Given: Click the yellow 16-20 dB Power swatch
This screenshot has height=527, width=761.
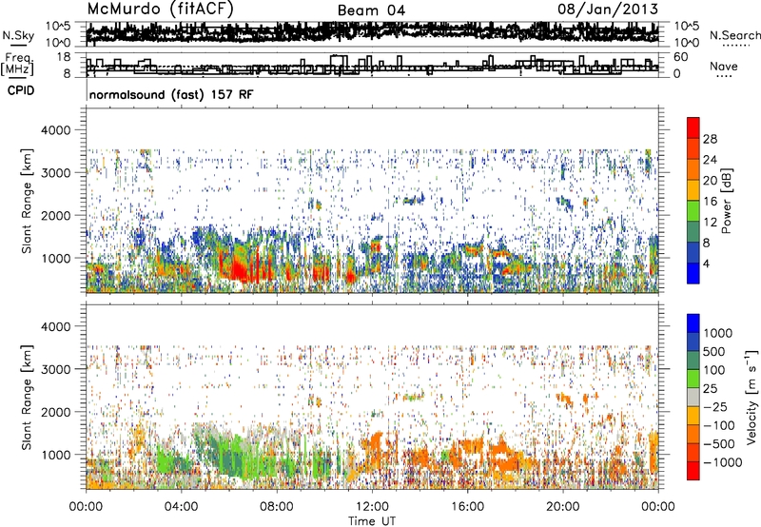Looking at the screenshot, I should point(693,190).
